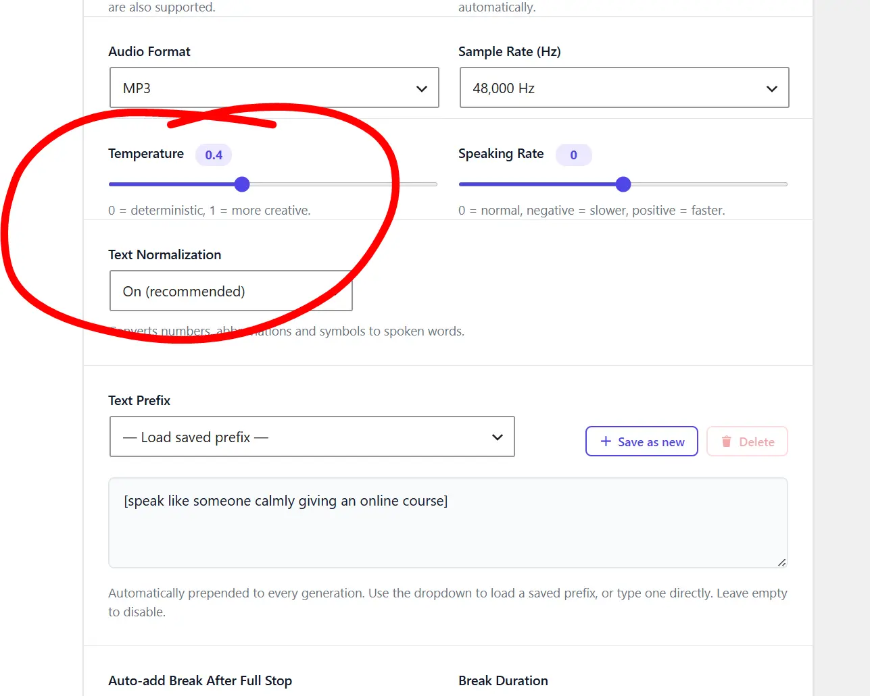The image size is (870, 696).
Task: Click the Sample Rate (Hz) label
Action: (x=510, y=51)
